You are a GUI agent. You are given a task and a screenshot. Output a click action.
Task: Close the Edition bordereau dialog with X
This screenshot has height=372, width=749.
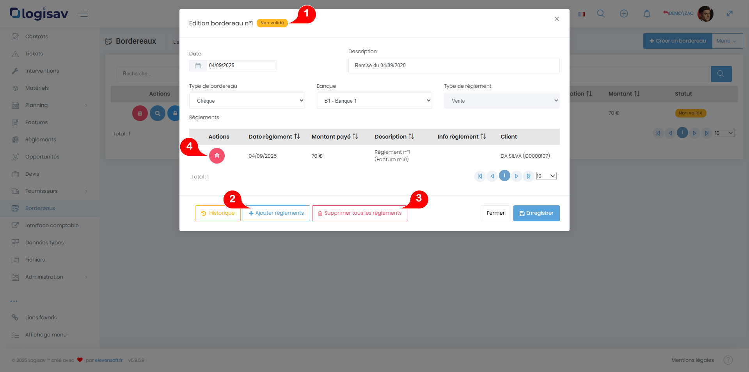[557, 19]
